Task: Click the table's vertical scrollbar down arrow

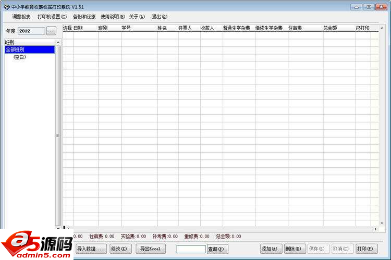Action: tap(382, 223)
